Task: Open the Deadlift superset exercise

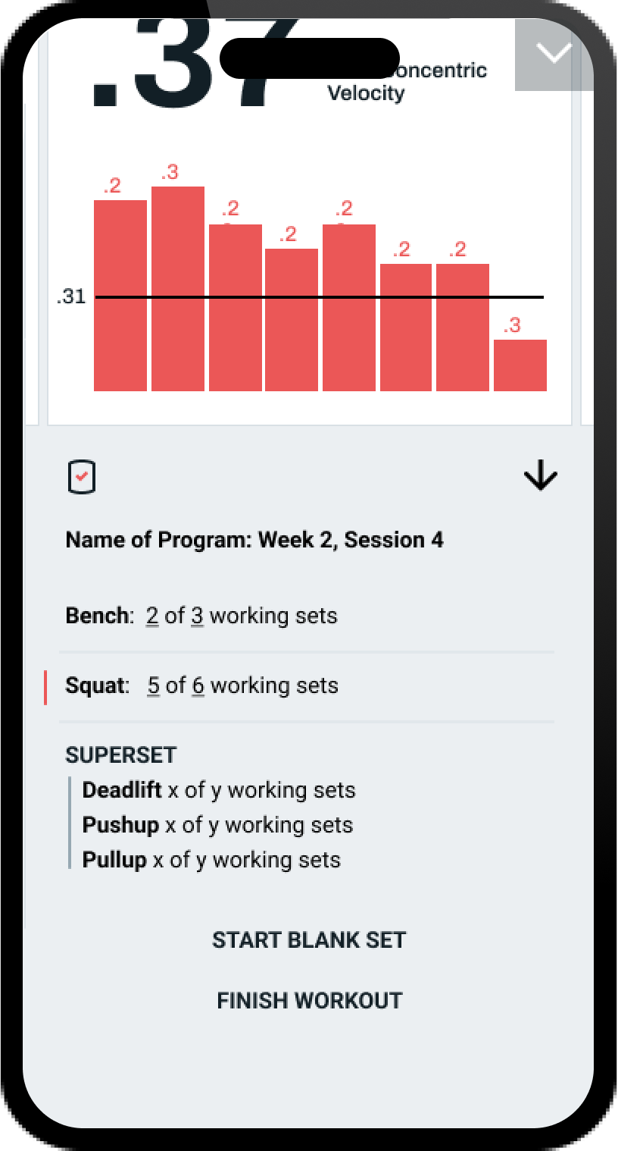Action: (218, 790)
